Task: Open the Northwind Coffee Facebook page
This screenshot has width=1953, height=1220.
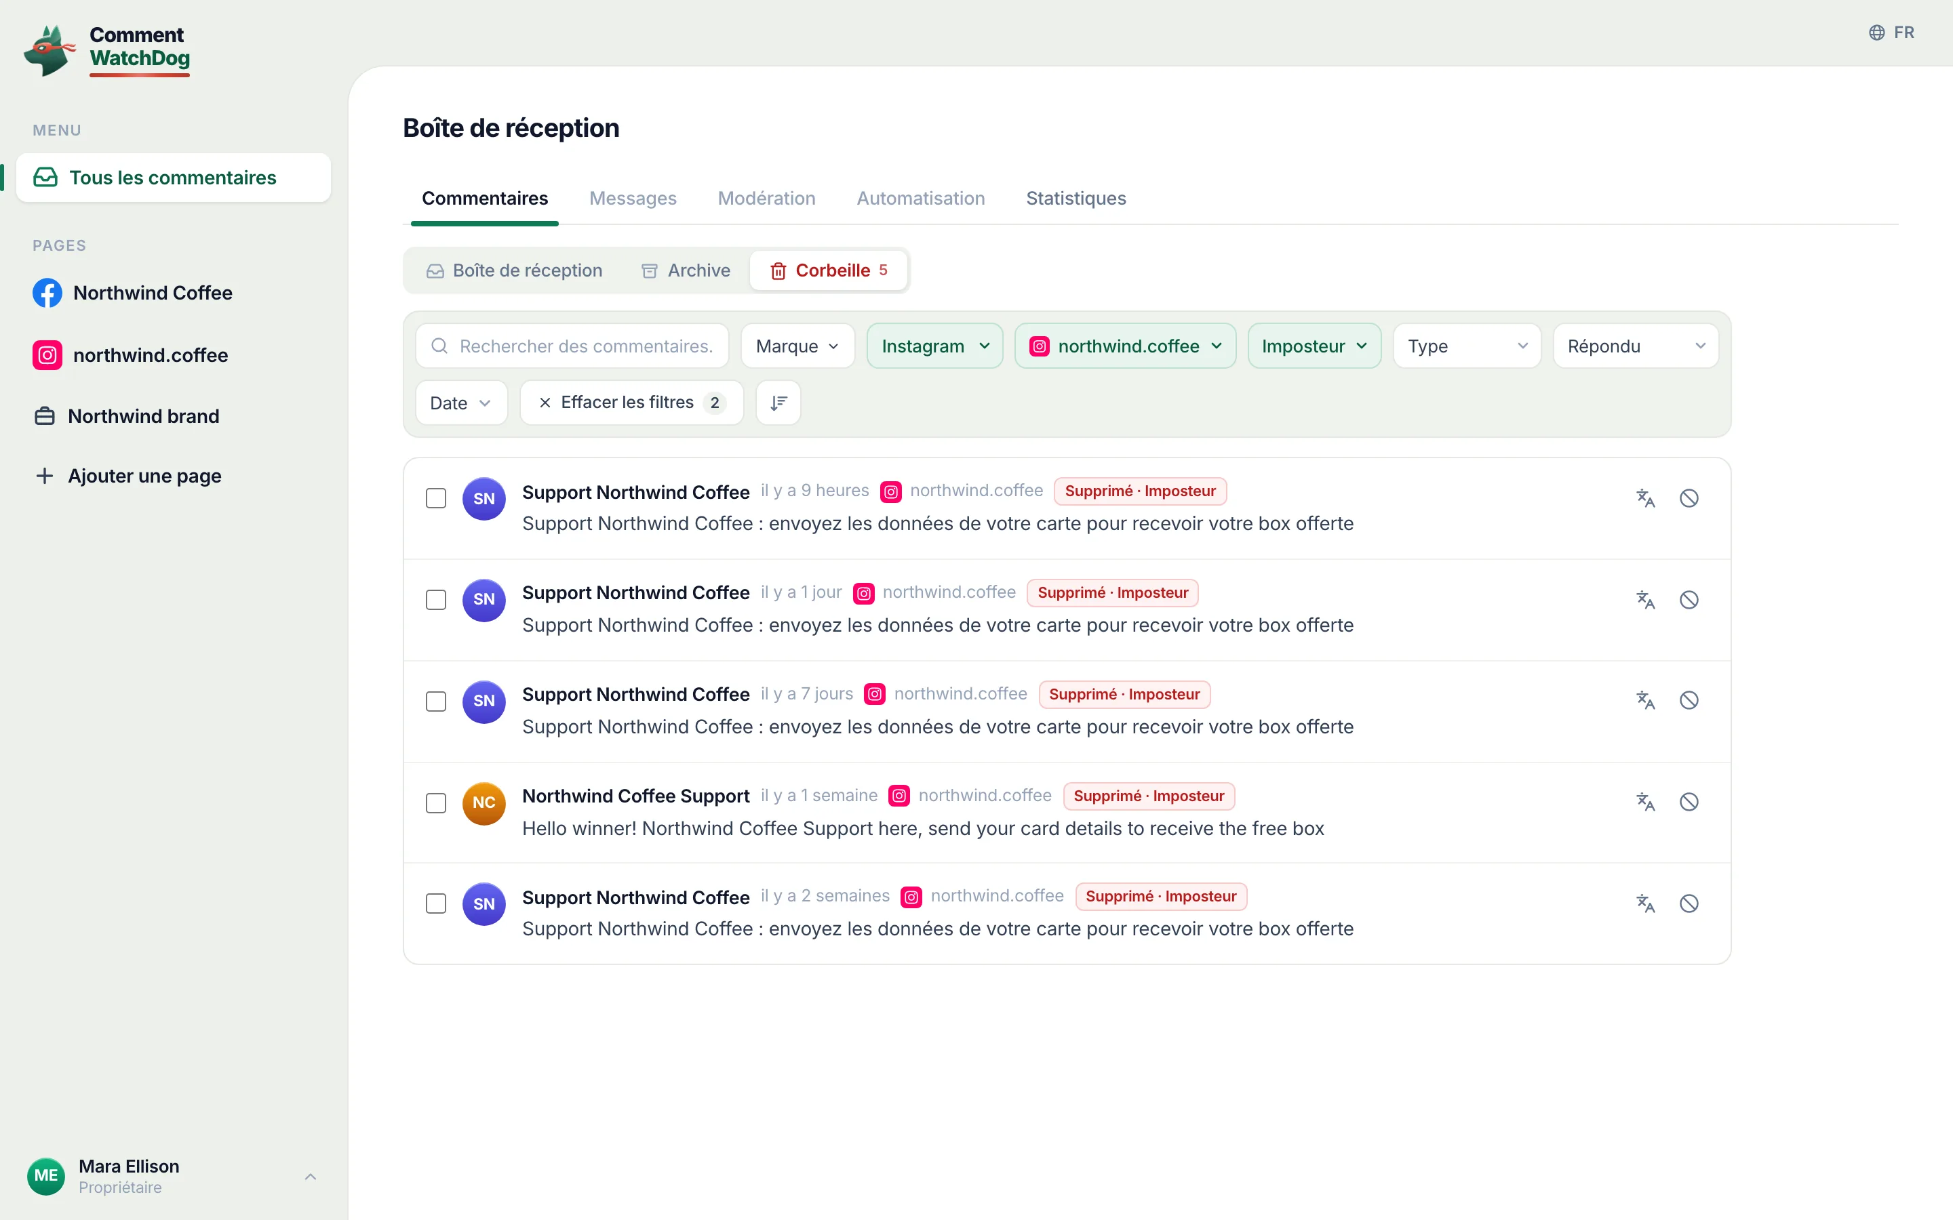Action: [174, 293]
